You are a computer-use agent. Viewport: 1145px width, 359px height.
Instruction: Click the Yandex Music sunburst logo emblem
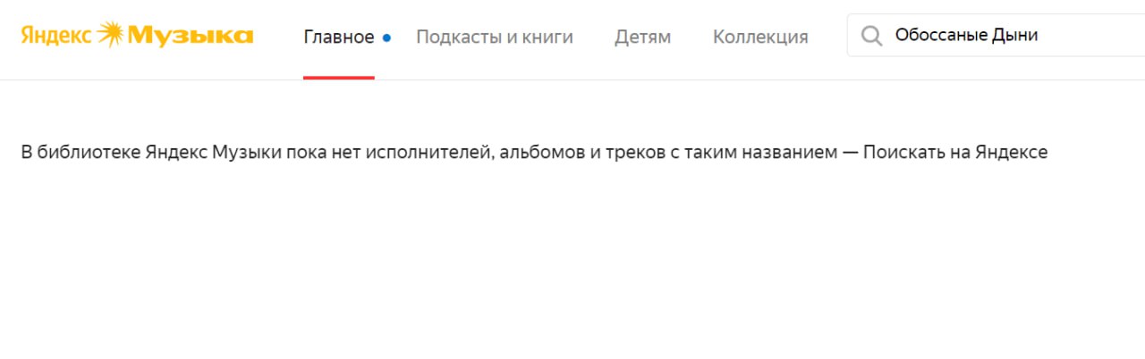[x=111, y=36]
